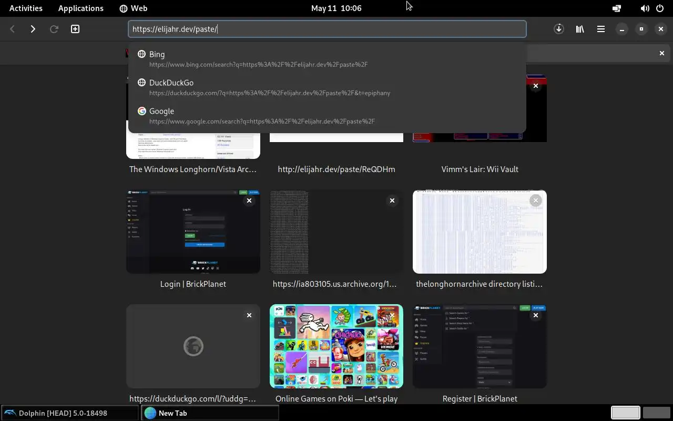Click the globe icon beside DuckDuckGo
The image size is (673, 421).
pyautogui.click(x=141, y=83)
